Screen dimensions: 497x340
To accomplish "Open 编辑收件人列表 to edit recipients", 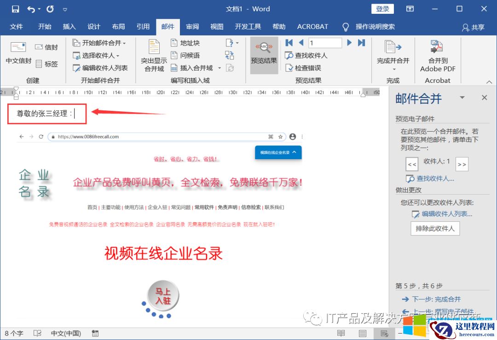I will click(100, 68).
